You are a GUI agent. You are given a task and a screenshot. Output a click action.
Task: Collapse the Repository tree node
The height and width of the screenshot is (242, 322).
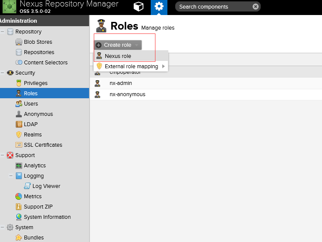point(3,32)
